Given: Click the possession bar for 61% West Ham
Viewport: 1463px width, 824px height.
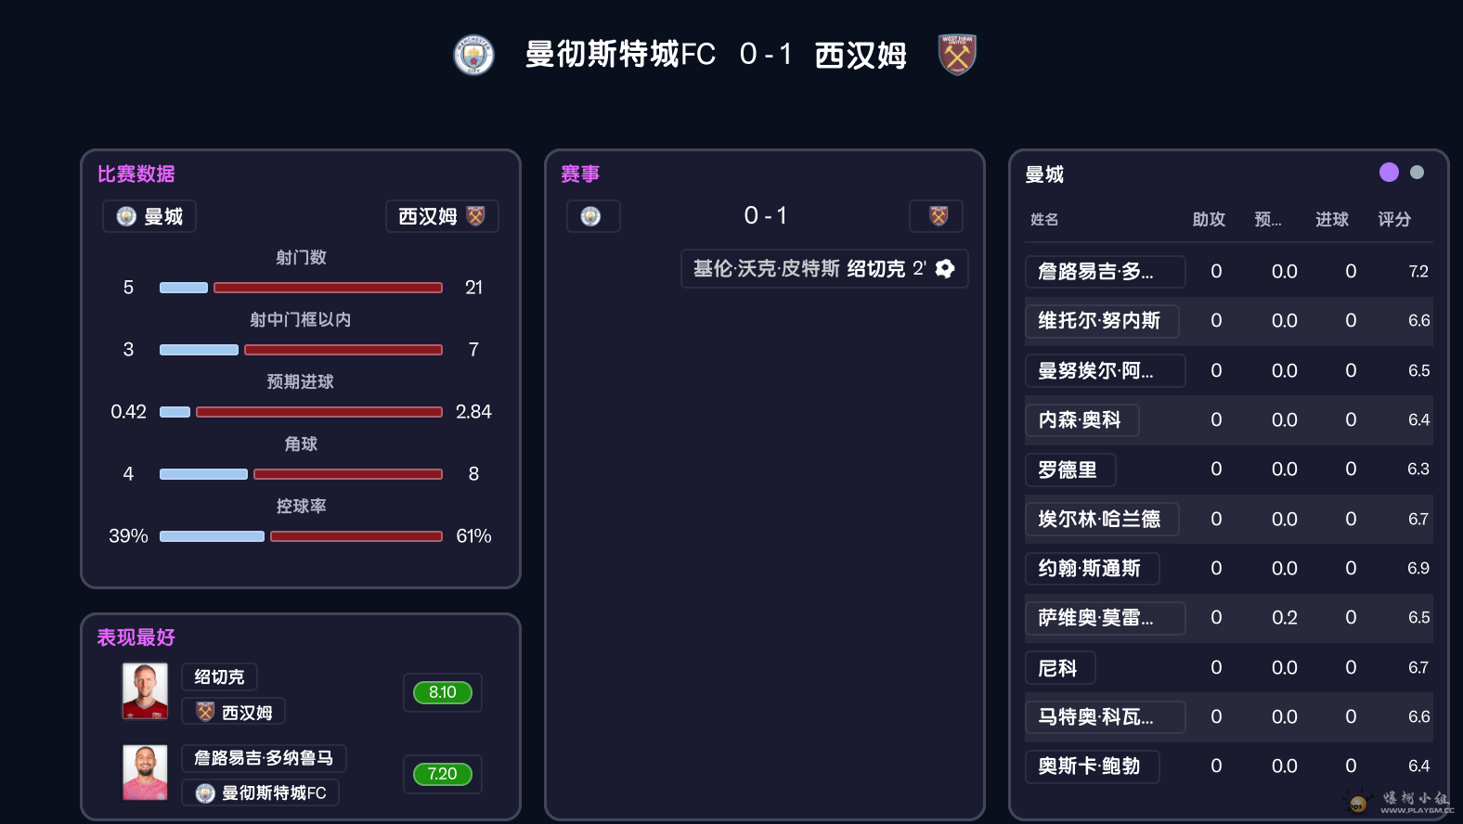Looking at the screenshot, I should pos(356,535).
